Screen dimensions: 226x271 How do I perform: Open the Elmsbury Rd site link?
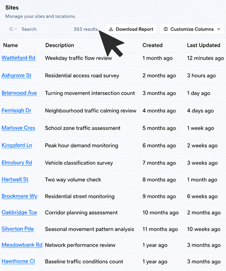17,163
